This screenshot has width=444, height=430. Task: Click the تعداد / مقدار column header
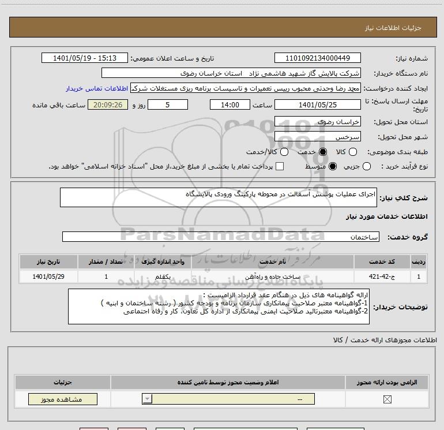coord(106,261)
